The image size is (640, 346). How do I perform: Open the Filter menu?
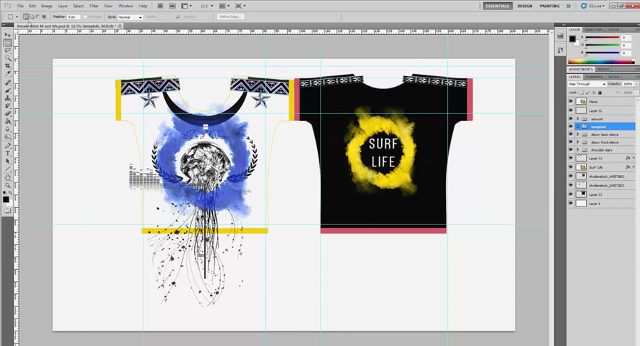coord(94,6)
